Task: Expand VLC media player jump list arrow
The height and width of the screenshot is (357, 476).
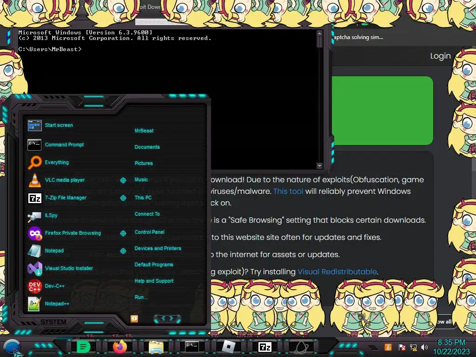Action: 123,180
